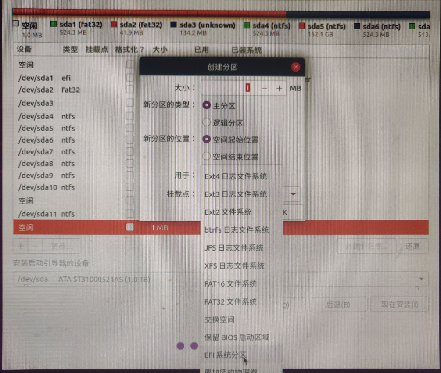Toggle format checkbox for /dev/sda1
Image resolution: width=441 pixels, height=373 pixels.
coord(130,77)
